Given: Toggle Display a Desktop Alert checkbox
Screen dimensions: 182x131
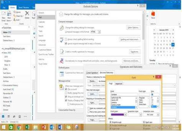Looking at the screenshot, I should click(x=66, y=100).
